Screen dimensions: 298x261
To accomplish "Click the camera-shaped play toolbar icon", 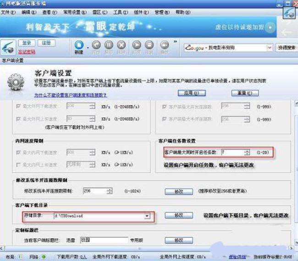I will click(x=165, y=45).
